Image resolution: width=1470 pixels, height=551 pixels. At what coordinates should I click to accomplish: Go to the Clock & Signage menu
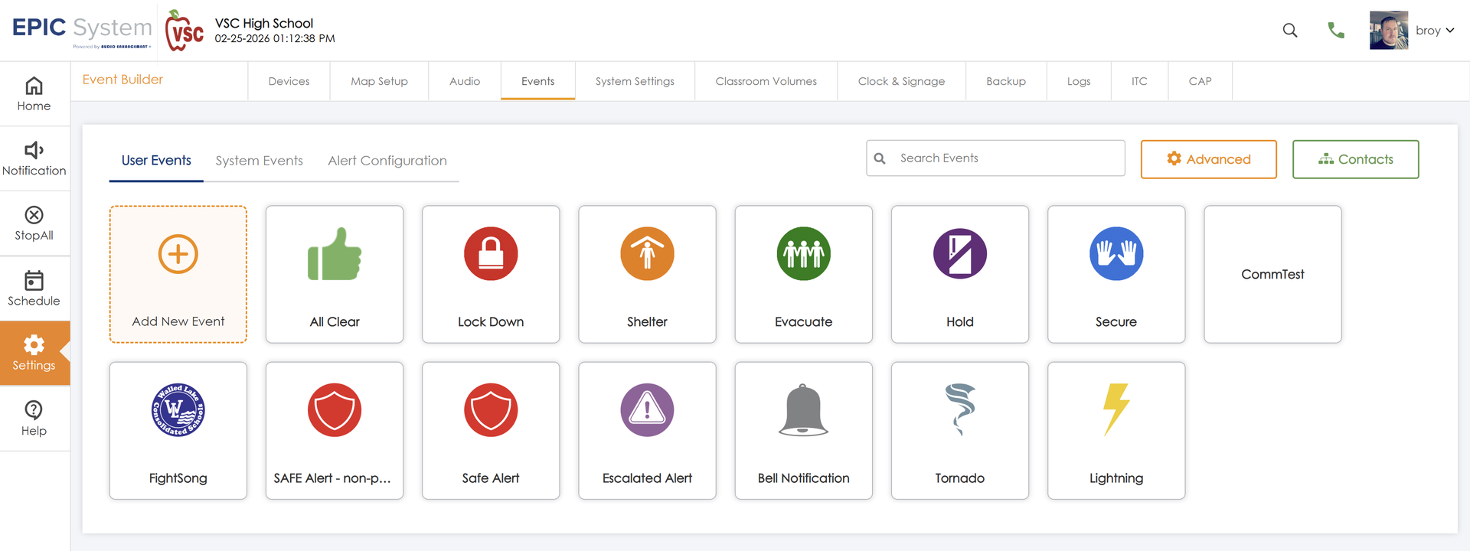pos(901,81)
